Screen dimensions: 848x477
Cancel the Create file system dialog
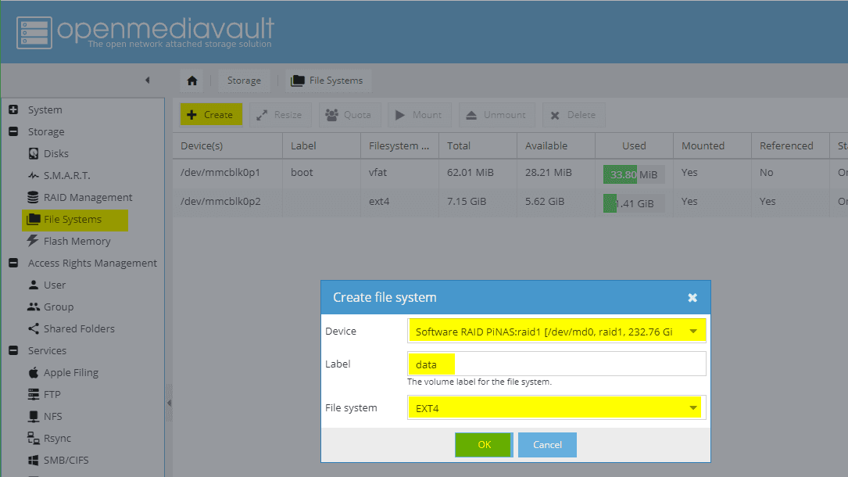pyautogui.click(x=547, y=444)
